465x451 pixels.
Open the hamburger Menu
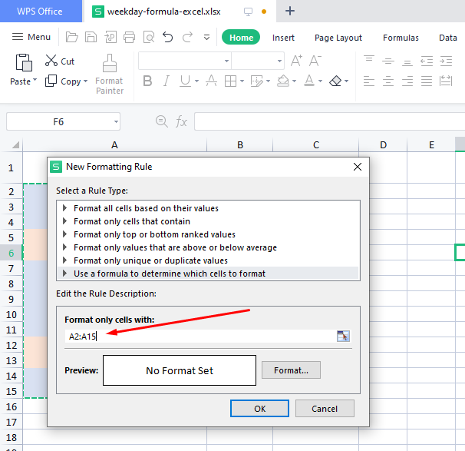pyautogui.click(x=31, y=37)
